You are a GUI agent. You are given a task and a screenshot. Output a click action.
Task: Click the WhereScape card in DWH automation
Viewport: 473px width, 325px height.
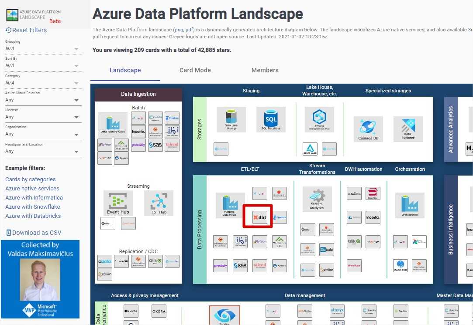pos(354,266)
